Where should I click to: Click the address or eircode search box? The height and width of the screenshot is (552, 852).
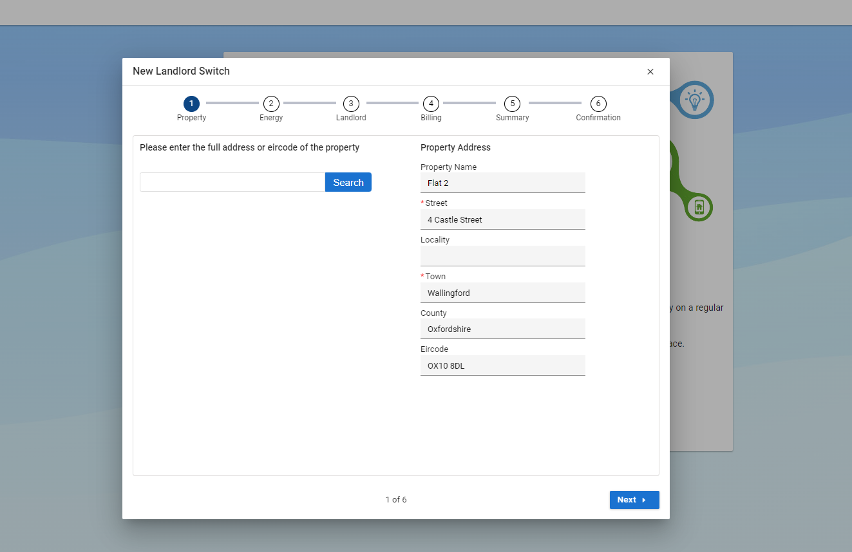(232, 182)
